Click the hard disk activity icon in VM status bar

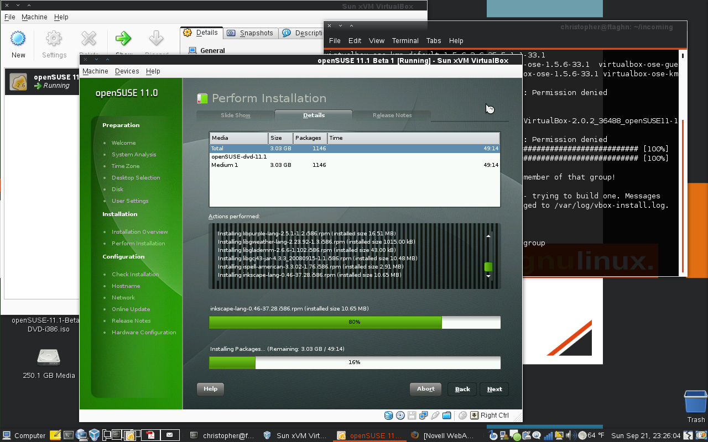388,415
